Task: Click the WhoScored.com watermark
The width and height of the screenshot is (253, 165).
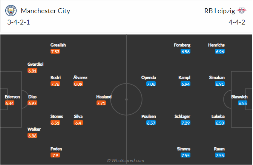Action: pyautogui.click(x=126, y=160)
